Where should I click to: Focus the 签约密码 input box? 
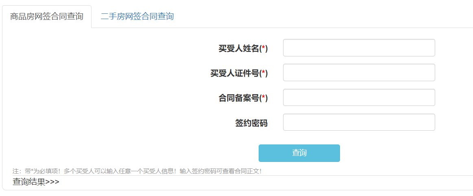point(359,123)
